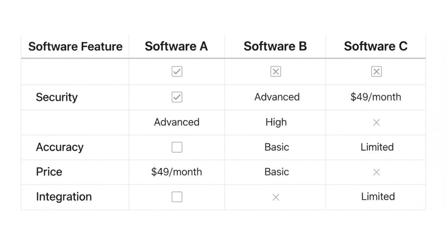The image size is (447, 244).
Task: Click the X mark in the Price row
Action: click(376, 172)
